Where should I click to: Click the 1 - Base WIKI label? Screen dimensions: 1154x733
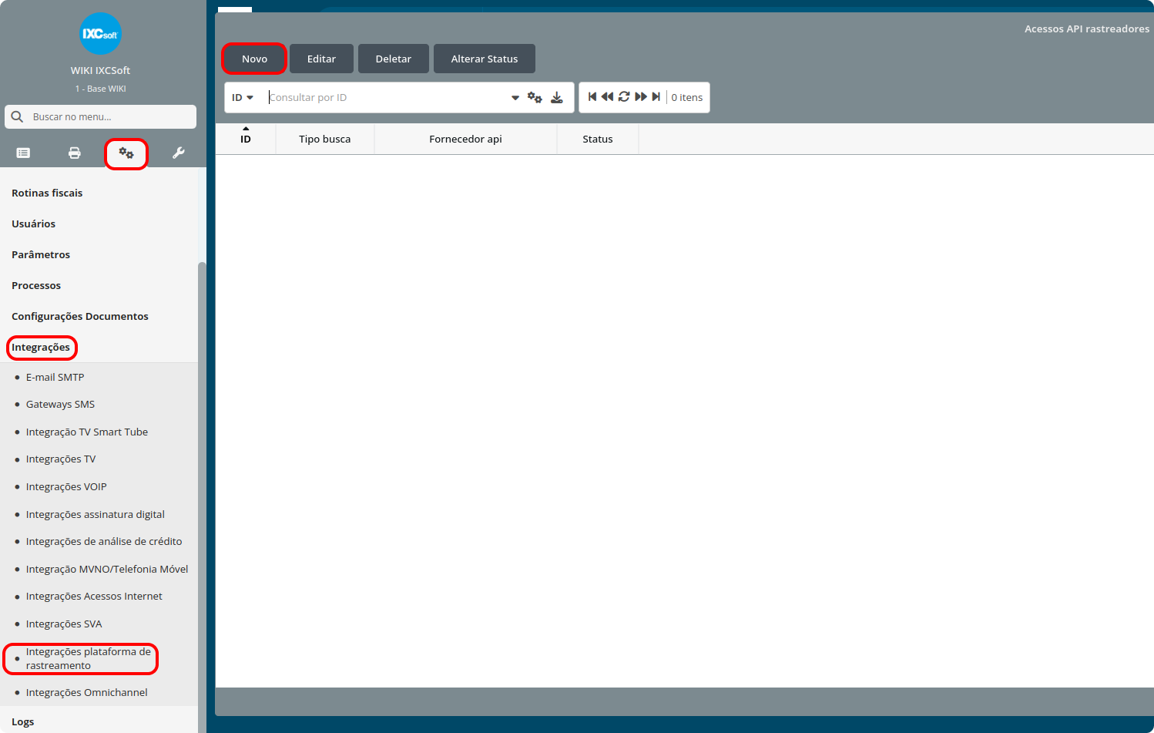[100, 89]
